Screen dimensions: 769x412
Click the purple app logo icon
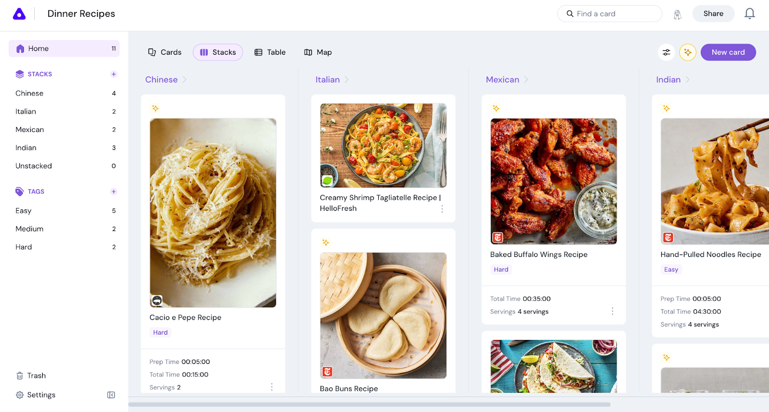point(19,14)
